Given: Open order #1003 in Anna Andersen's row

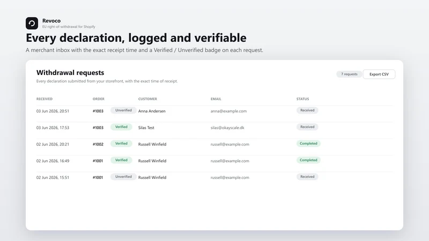Looking at the screenshot, I should click(x=98, y=111).
